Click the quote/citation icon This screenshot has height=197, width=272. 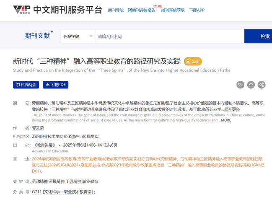(240, 85)
